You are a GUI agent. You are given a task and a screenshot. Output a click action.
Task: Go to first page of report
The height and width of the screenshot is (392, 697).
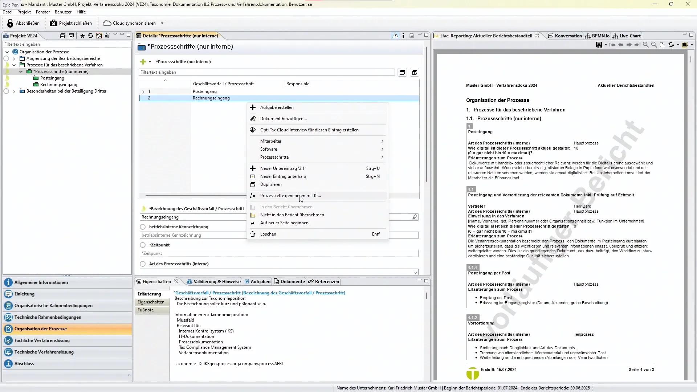[x=612, y=45]
